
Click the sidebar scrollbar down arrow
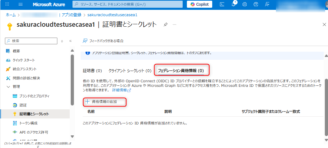[72, 137]
